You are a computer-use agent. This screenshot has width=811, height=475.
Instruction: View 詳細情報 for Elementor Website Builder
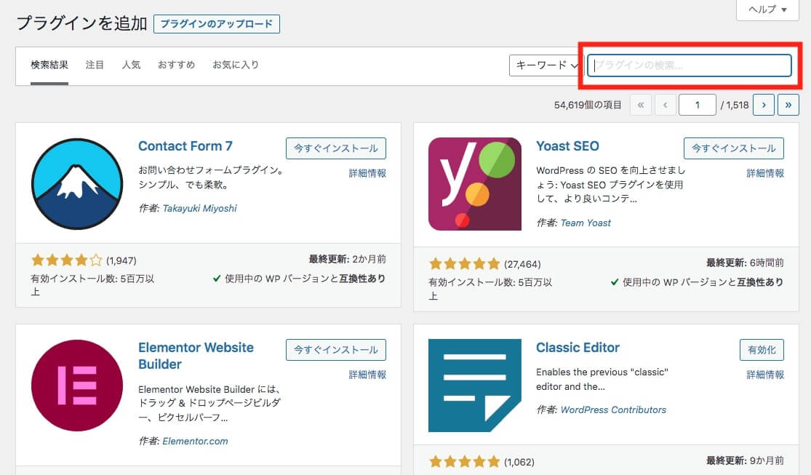pos(367,375)
